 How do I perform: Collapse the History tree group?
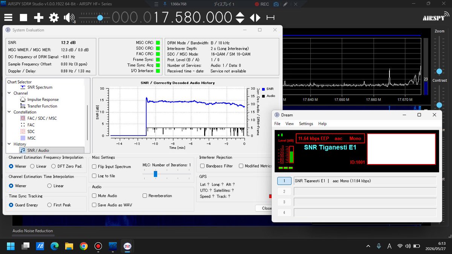point(10,144)
